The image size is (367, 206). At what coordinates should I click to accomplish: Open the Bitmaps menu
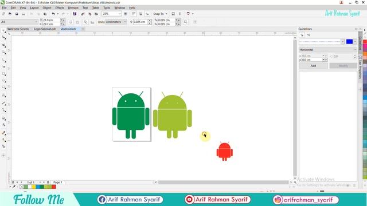[73, 7]
